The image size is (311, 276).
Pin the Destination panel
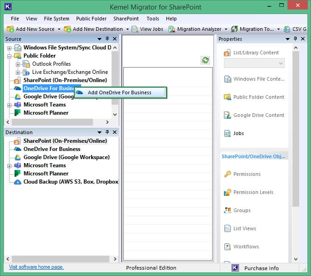[x=107, y=132]
